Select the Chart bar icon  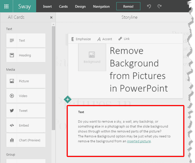coord(12,140)
